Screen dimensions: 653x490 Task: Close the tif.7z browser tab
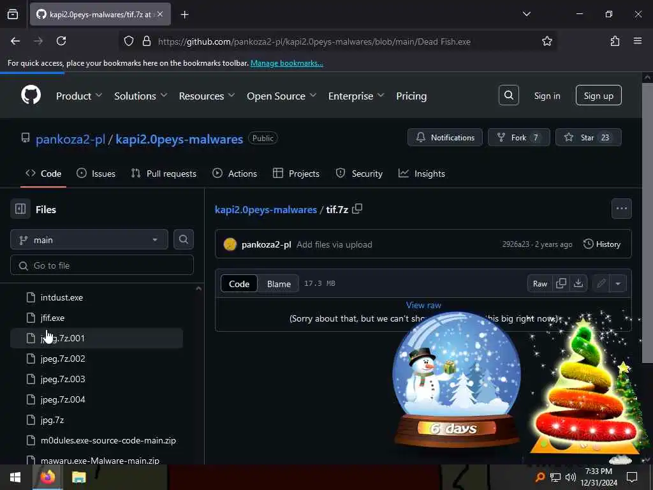point(160,15)
